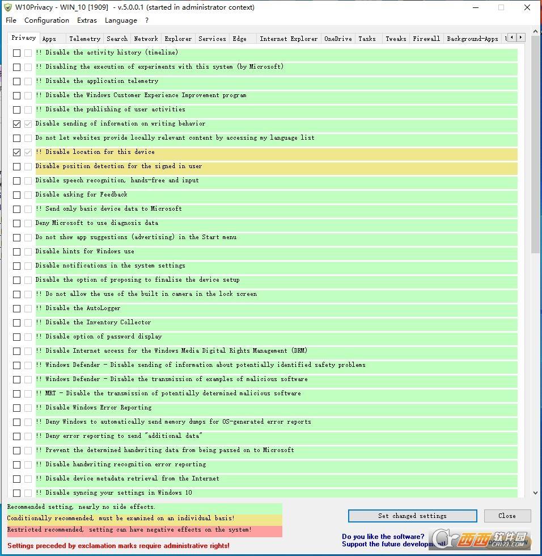
Task: Click the scrollbar up arrow
Action: click(535, 32)
